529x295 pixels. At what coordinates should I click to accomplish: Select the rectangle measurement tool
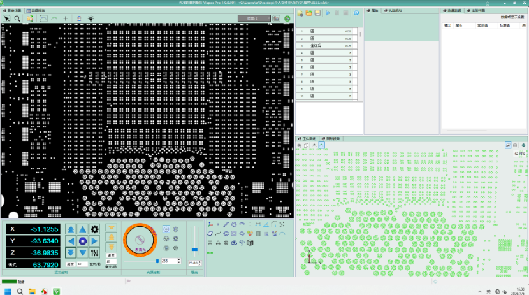click(x=234, y=233)
